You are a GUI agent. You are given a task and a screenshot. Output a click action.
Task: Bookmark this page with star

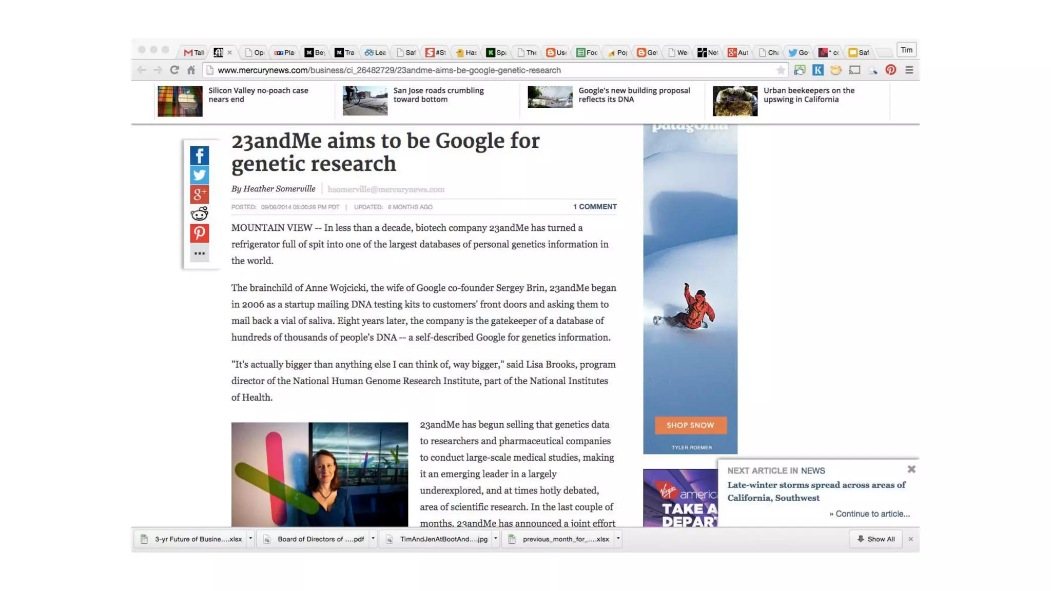780,70
